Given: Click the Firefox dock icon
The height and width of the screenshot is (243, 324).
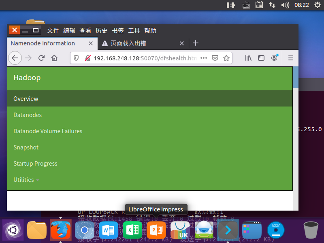Looking at the screenshot, I should 61,230.
